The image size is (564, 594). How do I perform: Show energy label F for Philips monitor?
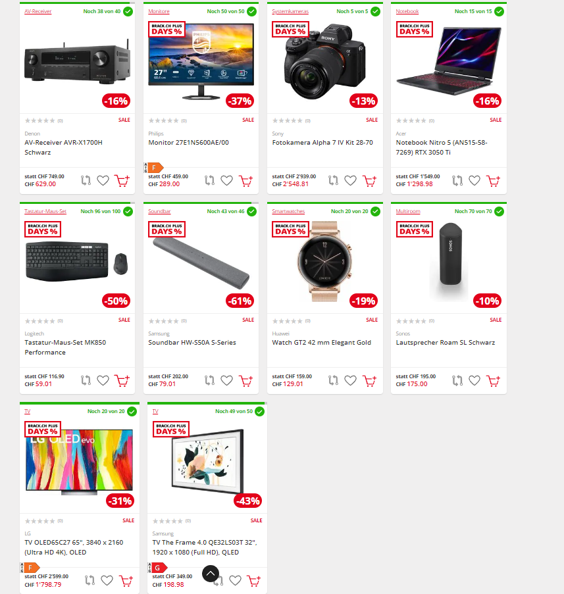click(154, 168)
